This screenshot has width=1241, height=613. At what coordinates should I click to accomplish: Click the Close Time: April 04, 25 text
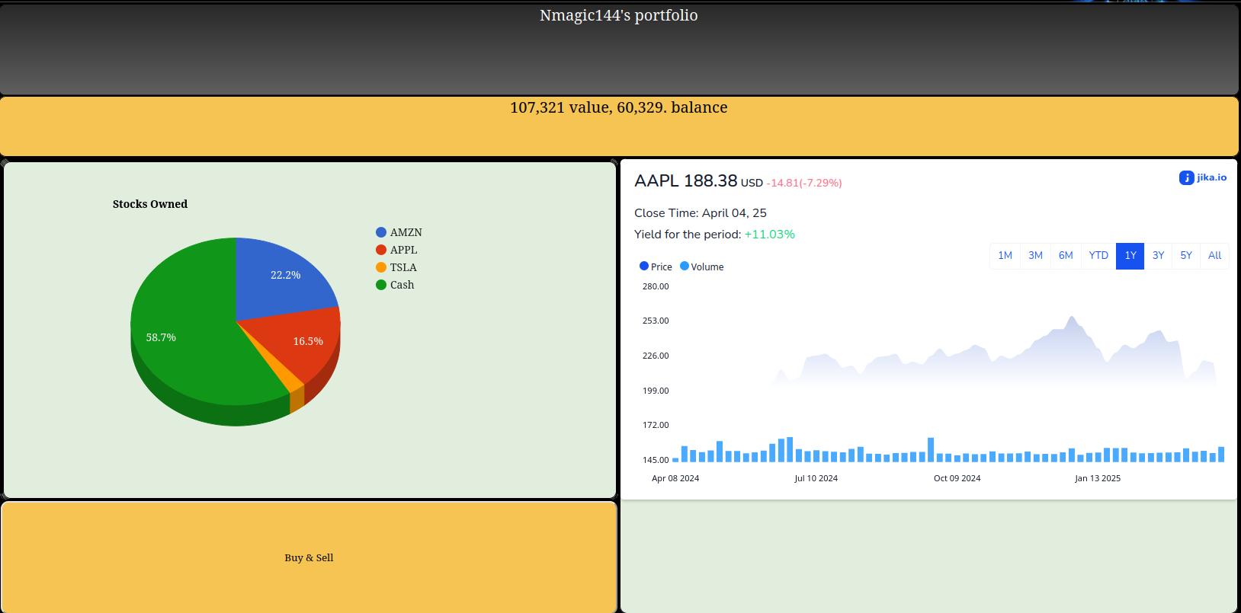click(x=701, y=213)
